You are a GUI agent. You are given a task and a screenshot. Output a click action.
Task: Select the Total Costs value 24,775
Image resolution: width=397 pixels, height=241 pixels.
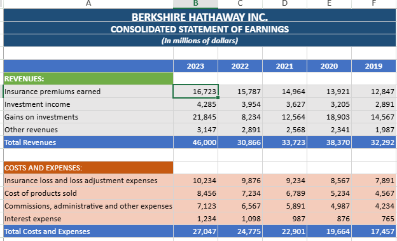pyautogui.click(x=240, y=231)
